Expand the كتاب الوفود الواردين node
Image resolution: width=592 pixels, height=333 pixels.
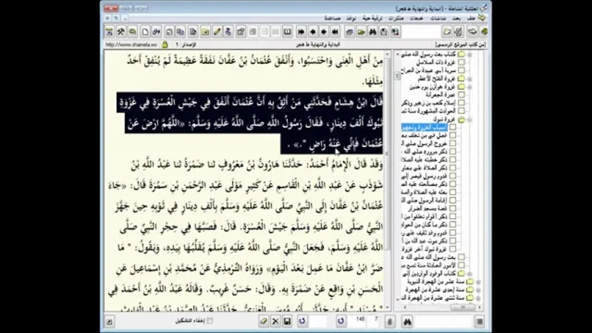click(x=470, y=273)
